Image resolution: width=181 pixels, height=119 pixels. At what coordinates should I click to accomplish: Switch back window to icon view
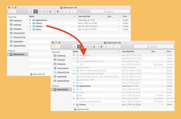[31, 11]
